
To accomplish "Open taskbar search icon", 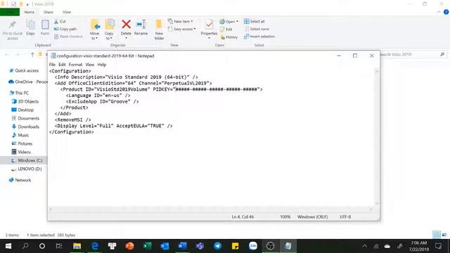I will 25,246.
